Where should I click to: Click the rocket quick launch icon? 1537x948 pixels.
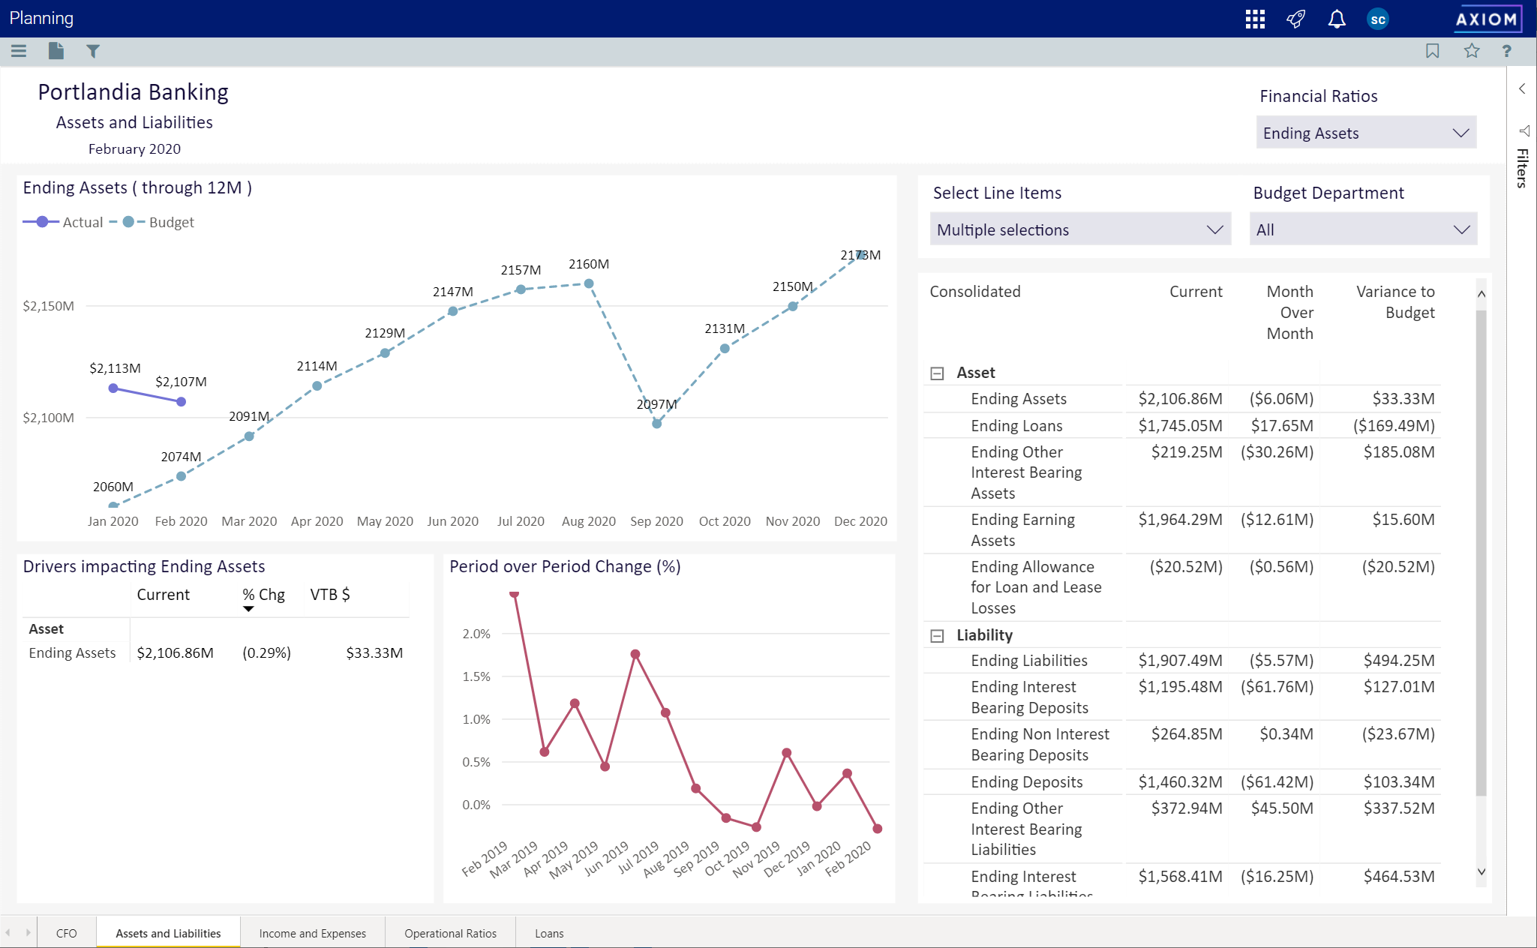[x=1295, y=19]
